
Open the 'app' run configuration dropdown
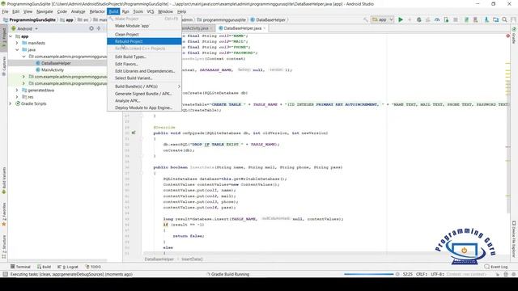(x=383, y=19)
